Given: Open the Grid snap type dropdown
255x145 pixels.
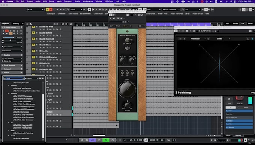Looking at the screenshot, I should 154,10.
